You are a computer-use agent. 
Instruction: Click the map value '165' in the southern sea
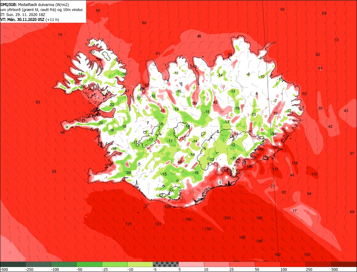coord(242,237)
